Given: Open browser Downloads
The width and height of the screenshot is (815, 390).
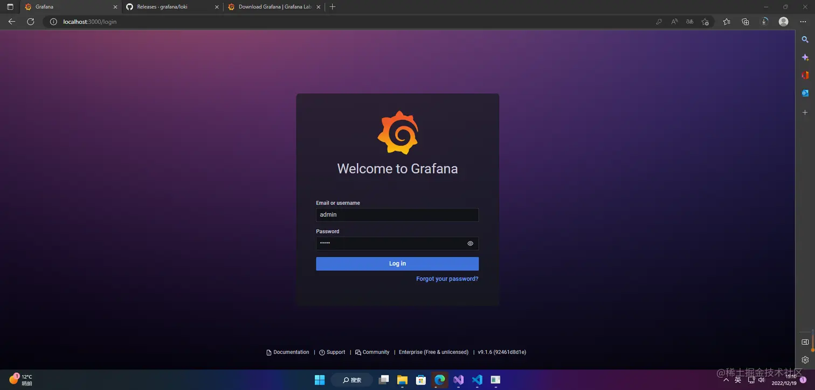Looking at the screenshot, I should 764,22.
